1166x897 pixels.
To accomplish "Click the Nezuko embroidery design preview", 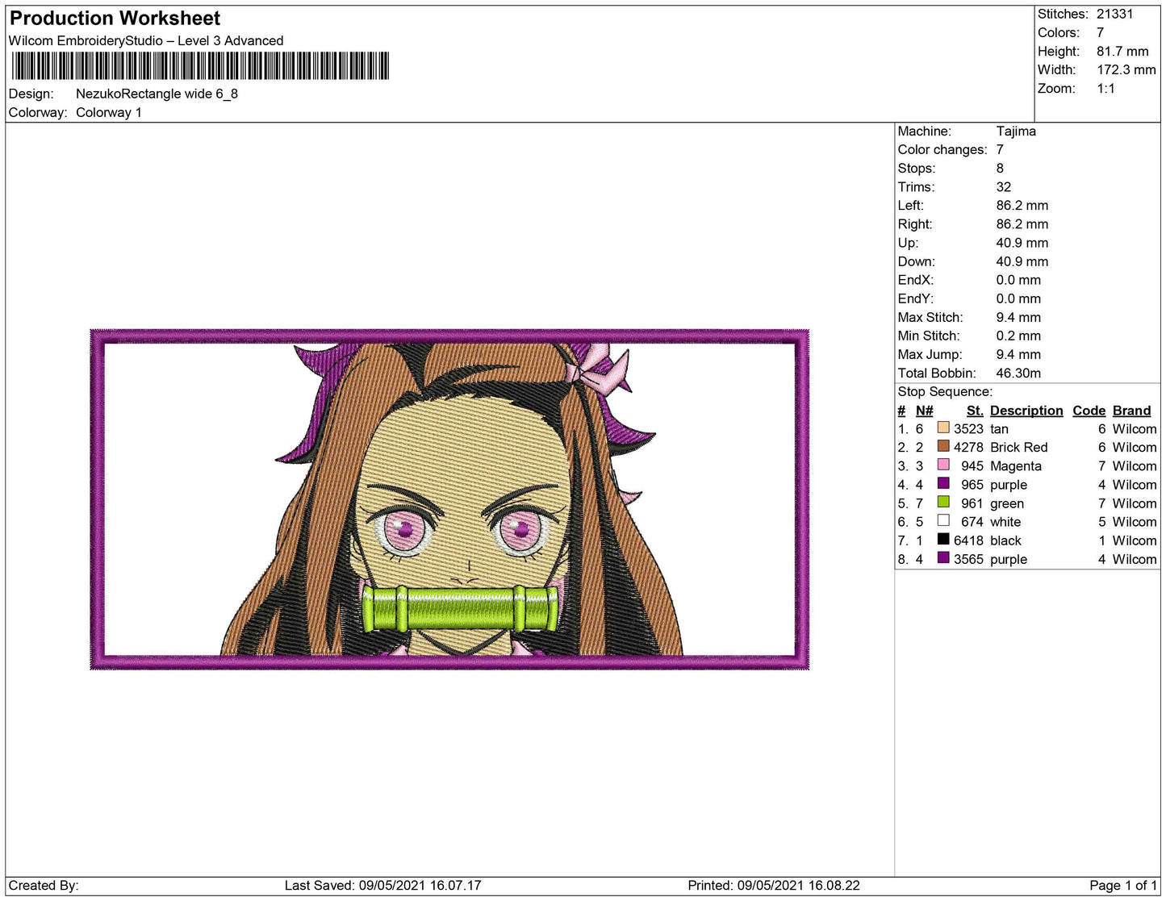I will pos(449,499).
